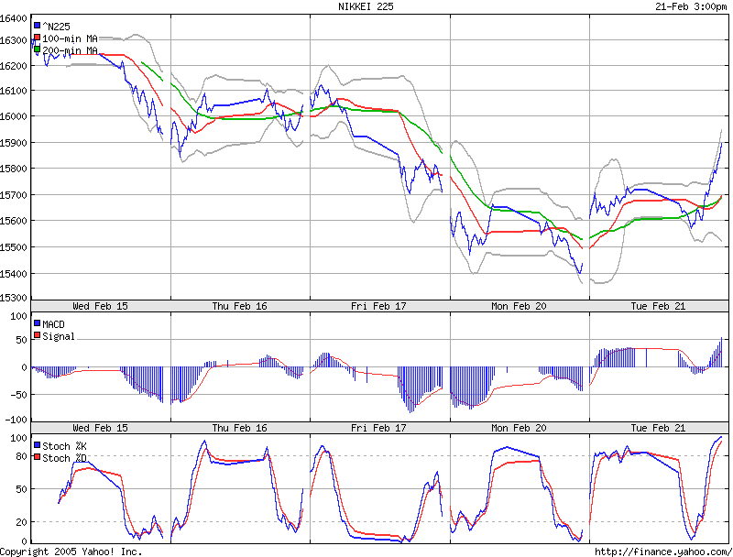Click the Stoch %K legend label
Image resolution: width=733 pixels, height=557 pixels.
[64, 446]
